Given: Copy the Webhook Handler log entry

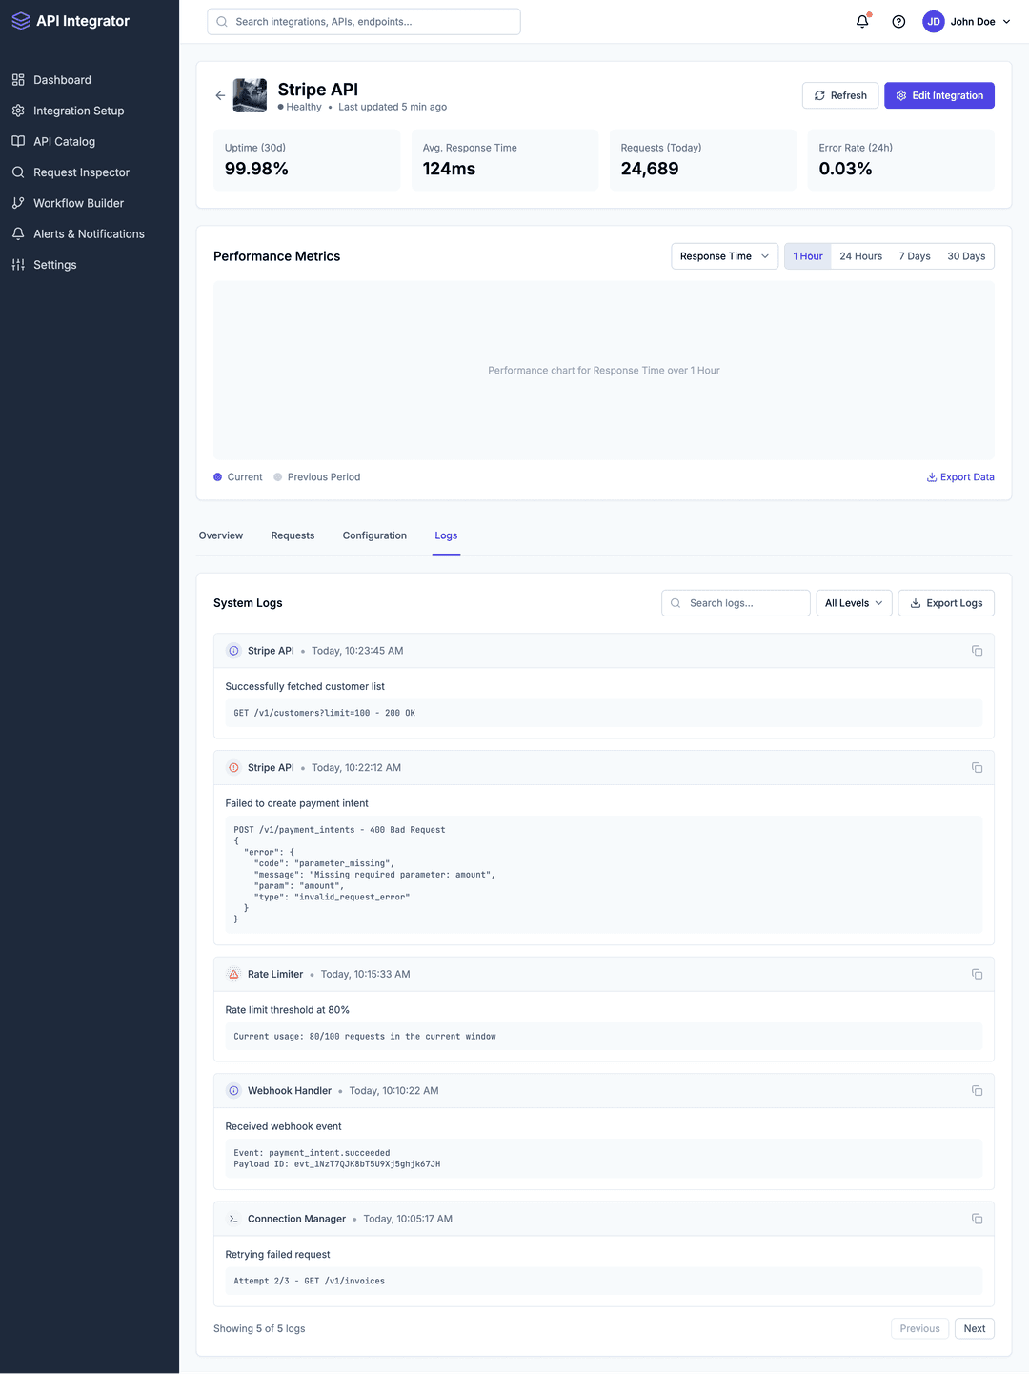Looking at the screenshot, I should 977,1090.
